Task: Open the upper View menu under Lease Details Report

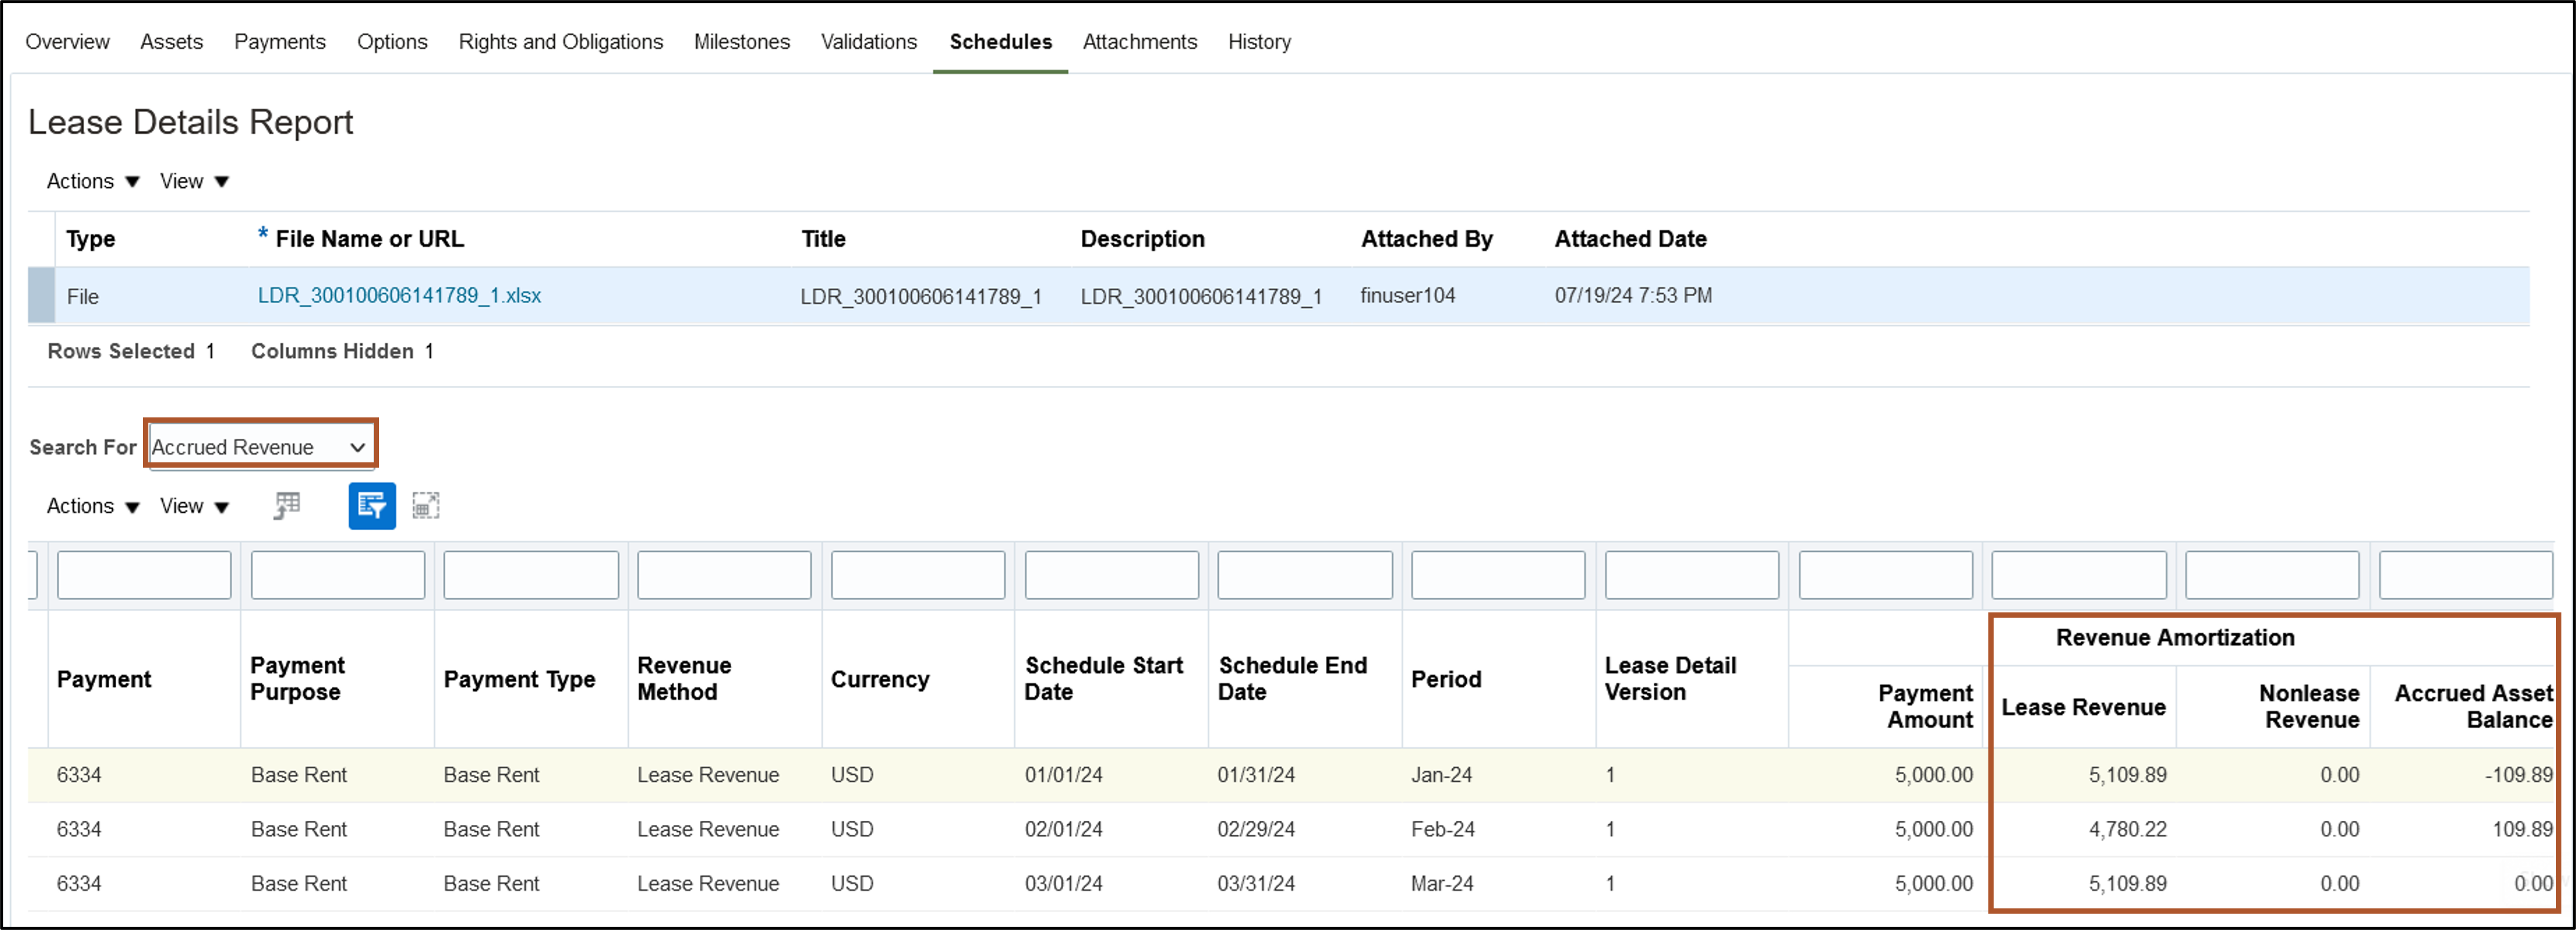Action: [x=194, y=181]
